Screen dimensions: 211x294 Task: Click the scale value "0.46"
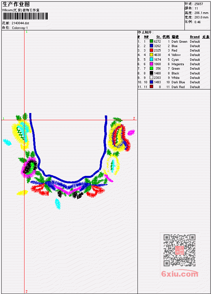point(197,22)
